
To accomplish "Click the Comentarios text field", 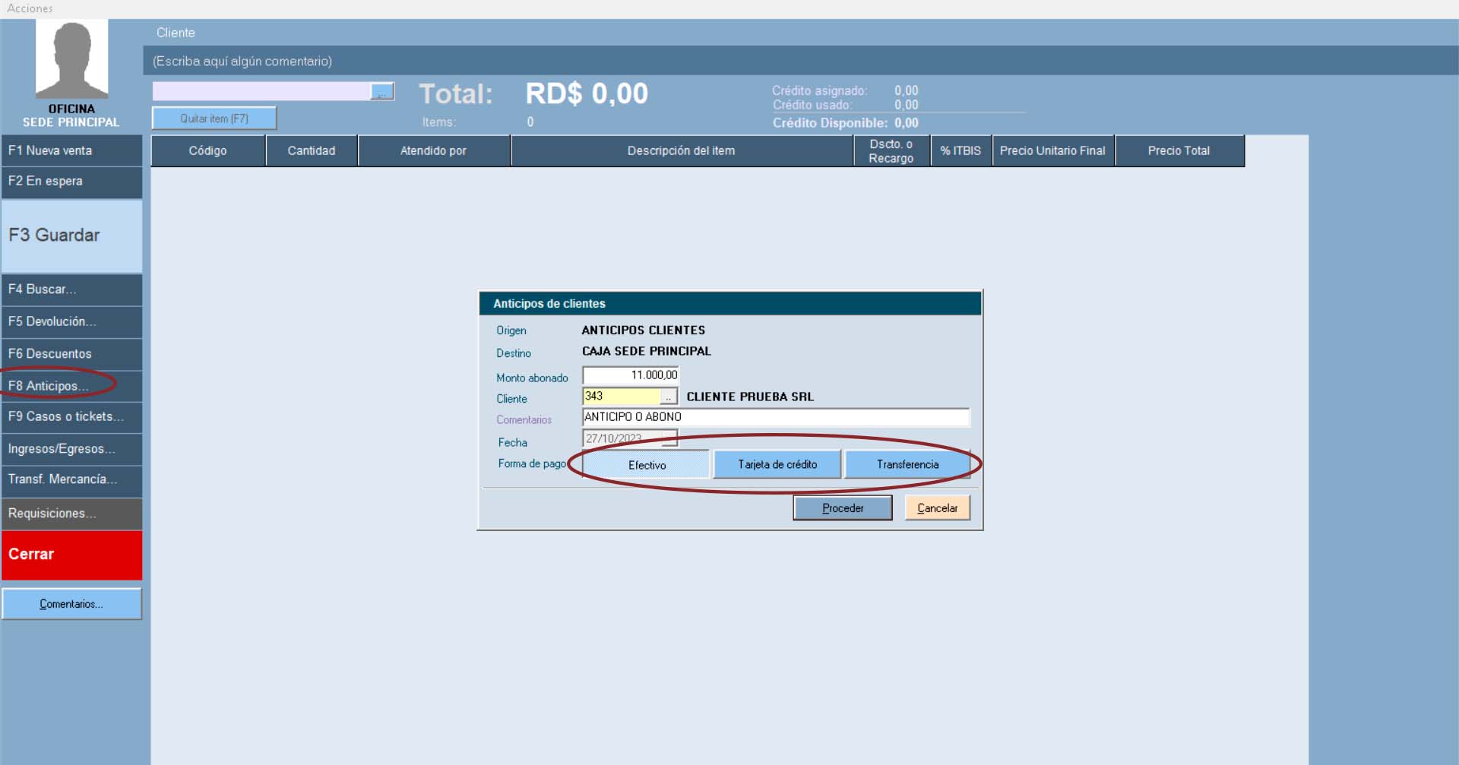I will [x=775, y=417].
